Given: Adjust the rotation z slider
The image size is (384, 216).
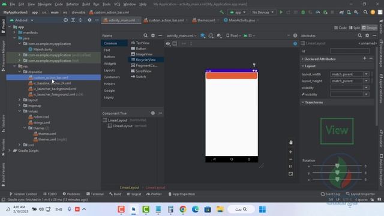Looking at the screenshot, I should coord(337,179).
